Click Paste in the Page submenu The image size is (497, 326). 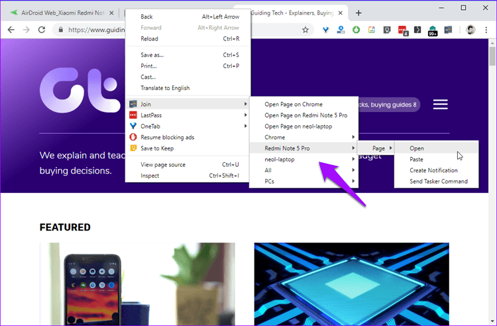pos(437,160)
